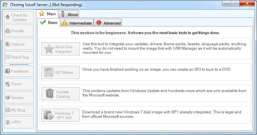Click the Check for Updates icon

coord(8,17)
